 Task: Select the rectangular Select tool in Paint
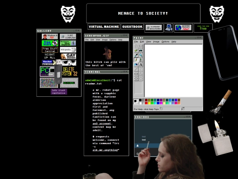point(141,46)
